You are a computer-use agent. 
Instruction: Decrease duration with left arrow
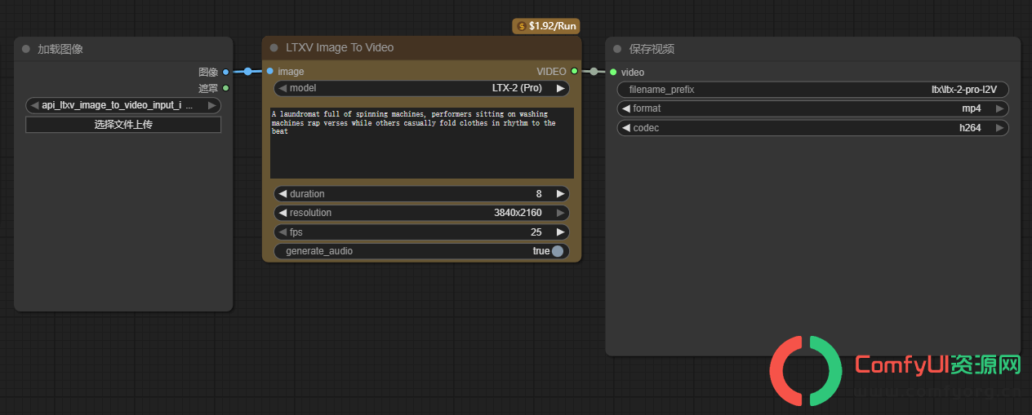tap(282, 194)
